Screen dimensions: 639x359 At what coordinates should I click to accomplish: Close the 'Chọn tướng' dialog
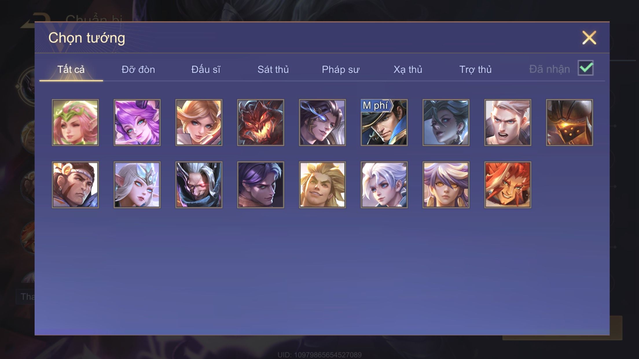(x=589, y=38)
